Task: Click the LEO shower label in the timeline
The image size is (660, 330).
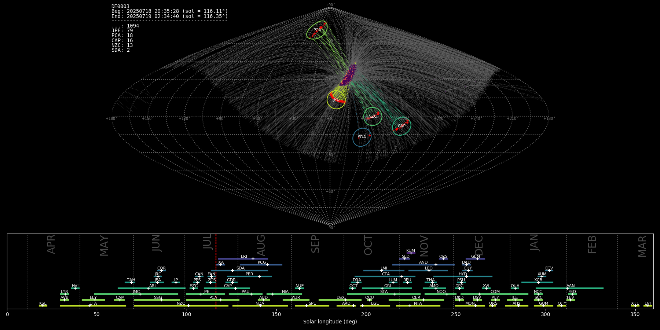Action: 429,268
